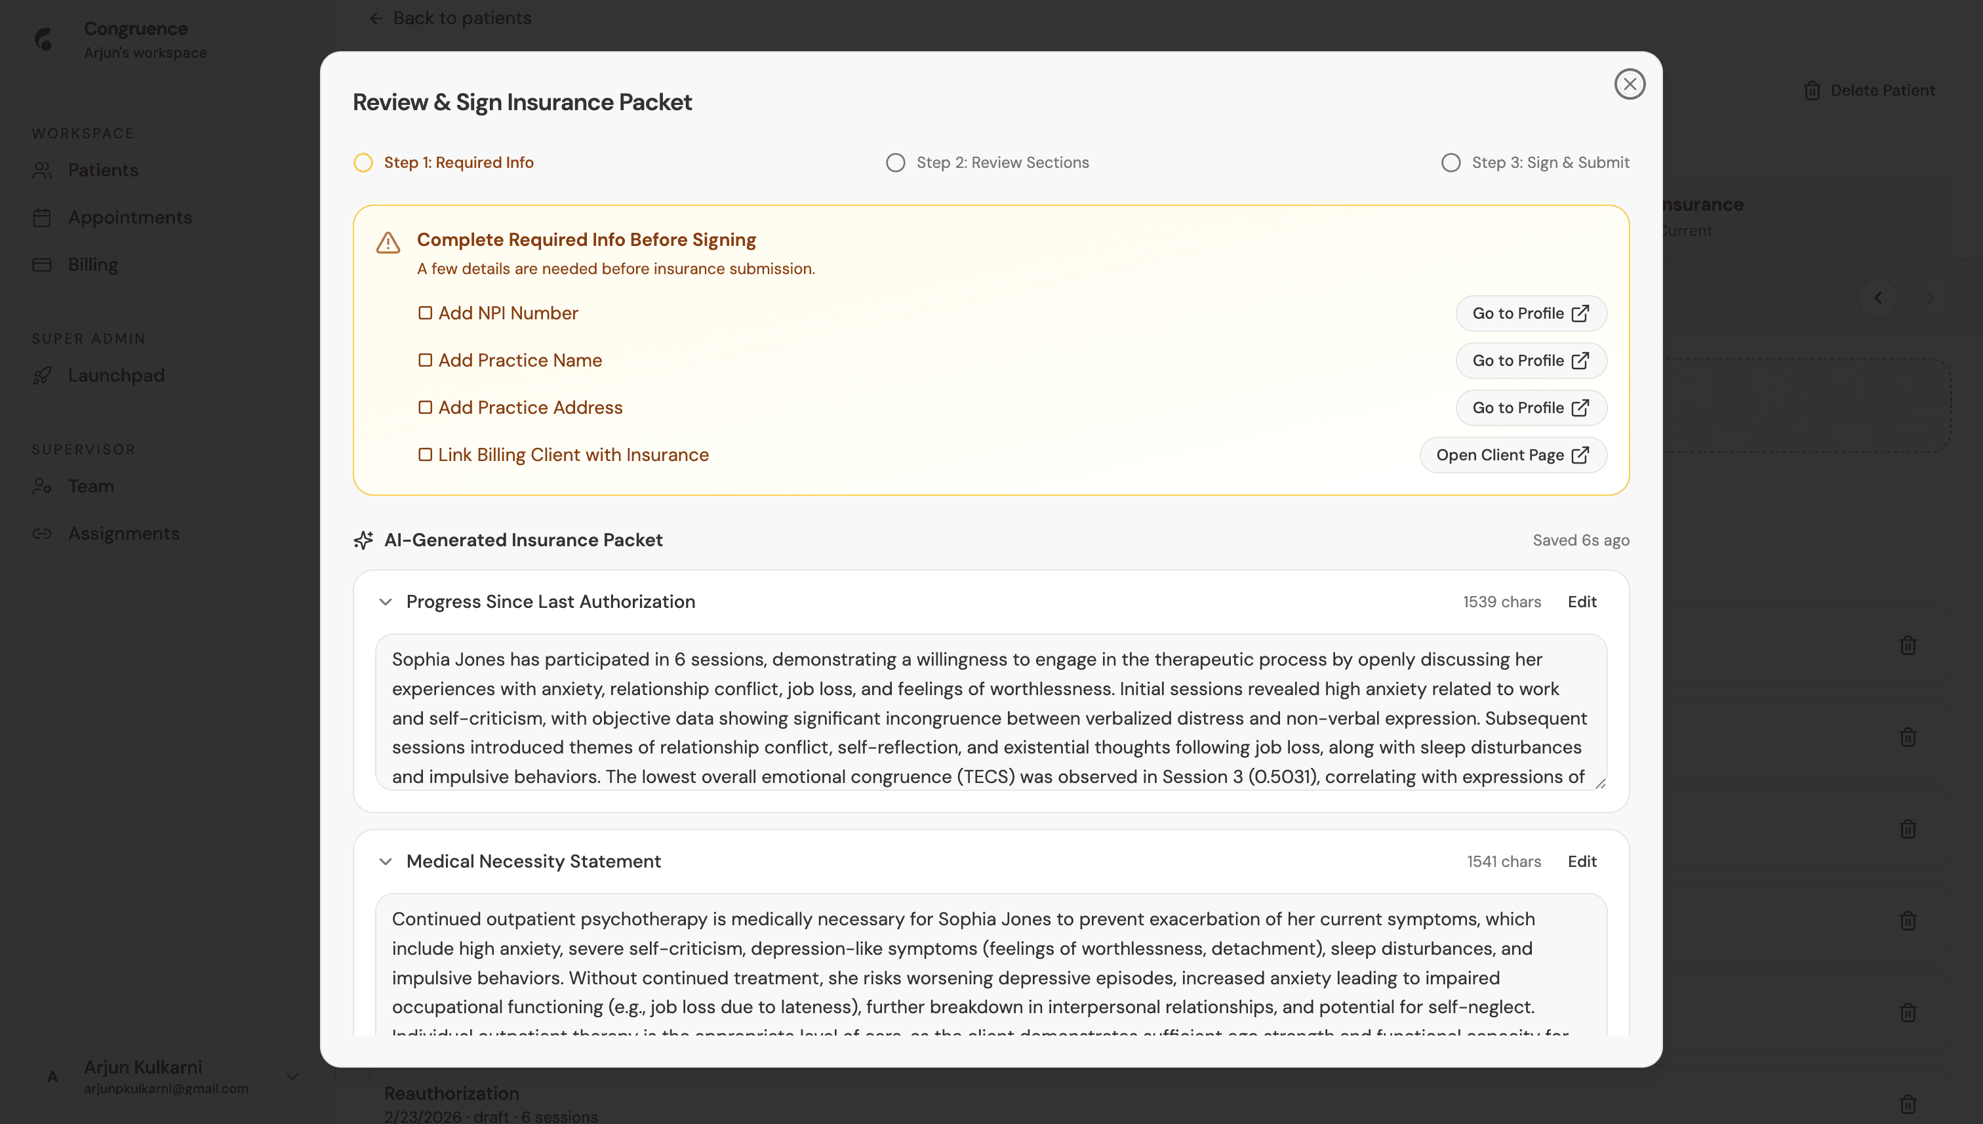Image resolution: width=1983 pixels, height=1124 pixels.
Task: Collapse Progress Since Last Authorization section
Action: click(x=385, y=602)
